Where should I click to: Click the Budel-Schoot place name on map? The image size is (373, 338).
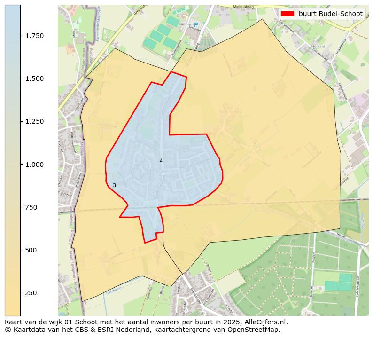(x=170, y=171)
